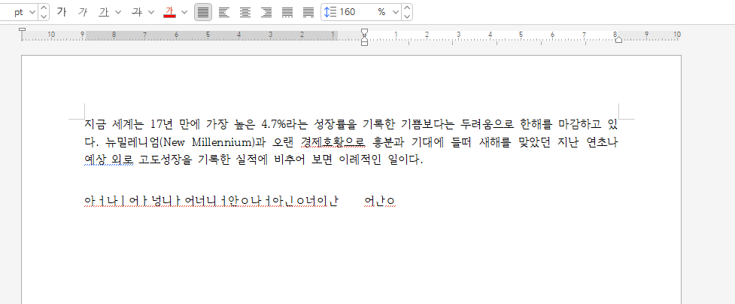Viewport: 735px width, 304px height.
Task: Apply bold 가 formatting
Action: coord(62,12)
